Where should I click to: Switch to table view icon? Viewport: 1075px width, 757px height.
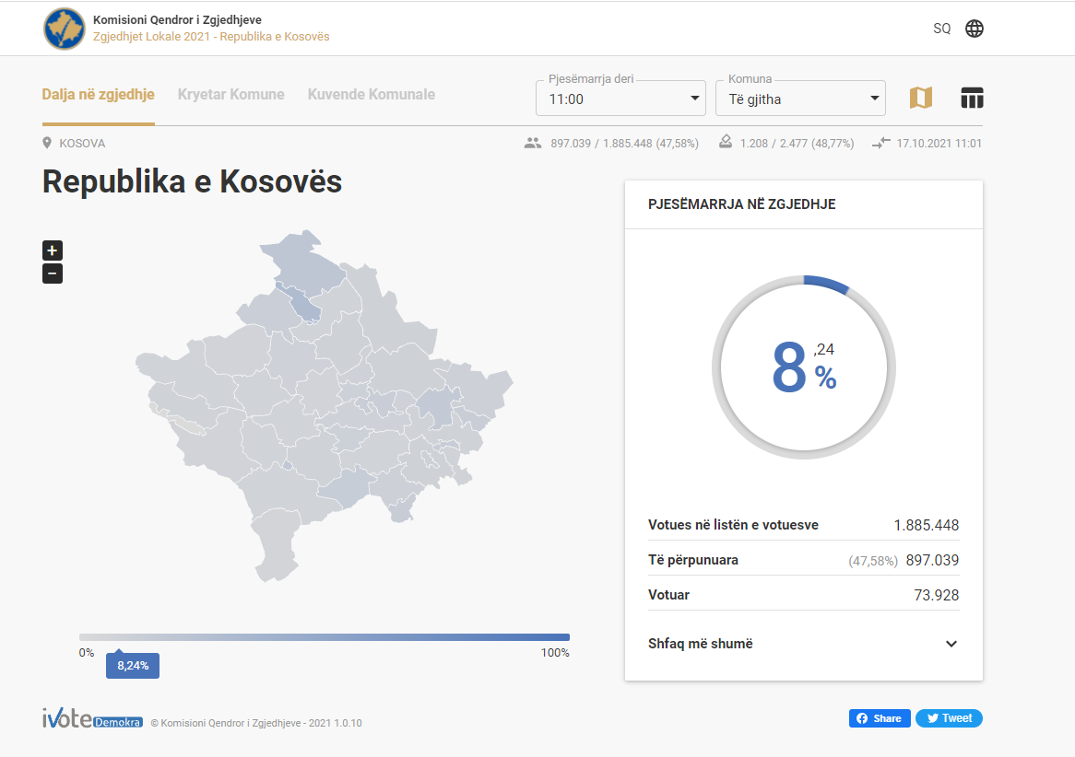click(x=972, y=98)
